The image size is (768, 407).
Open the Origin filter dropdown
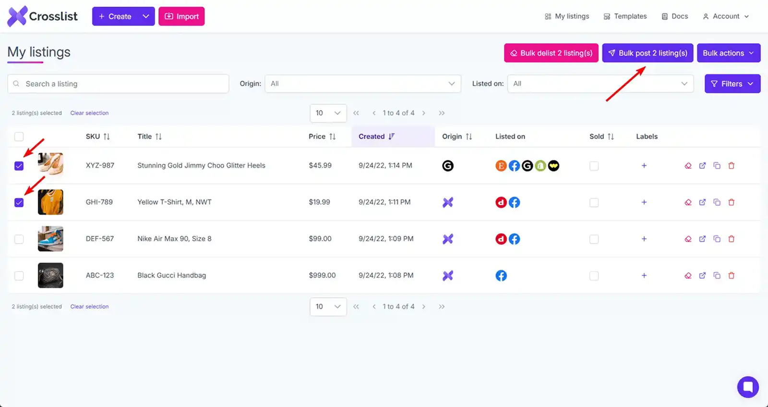(363, 84)
